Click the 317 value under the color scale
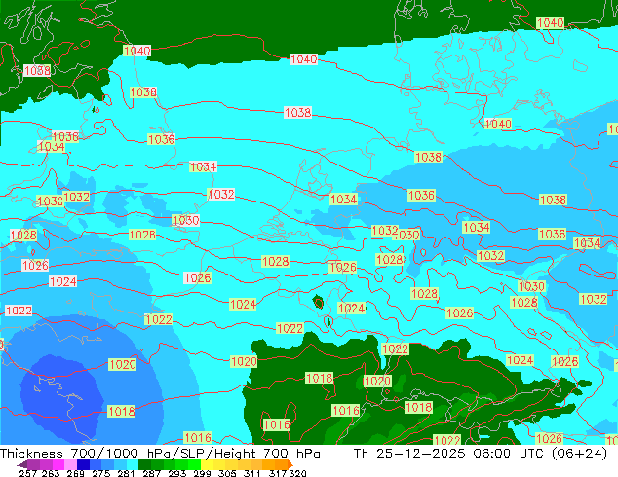The image size is (618, 477). pos(278,473)
